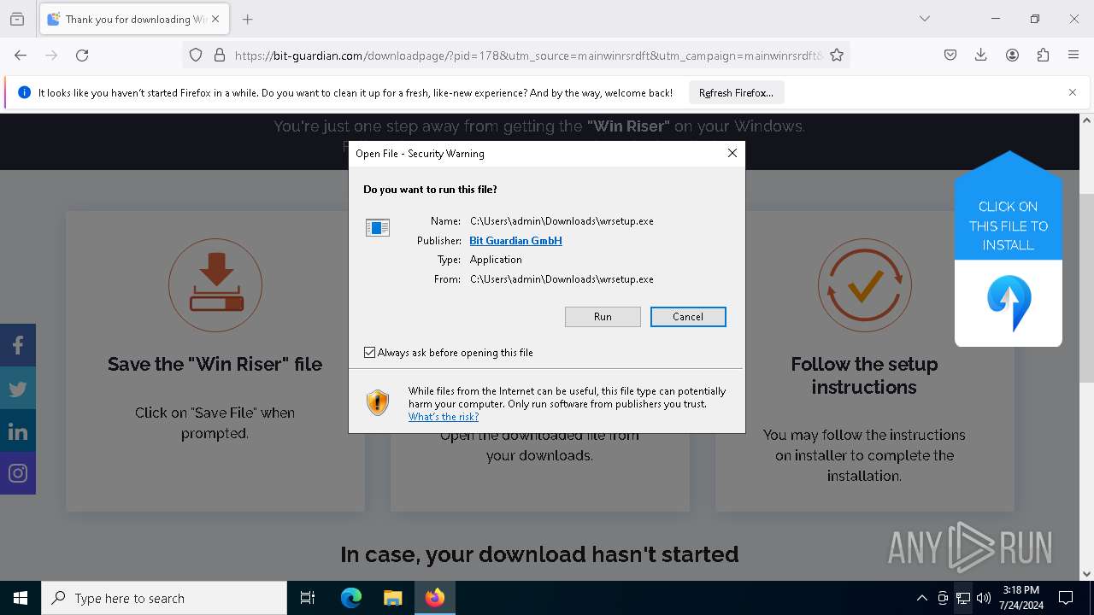Open the Firefox Downloads panel

click(981, 56)
